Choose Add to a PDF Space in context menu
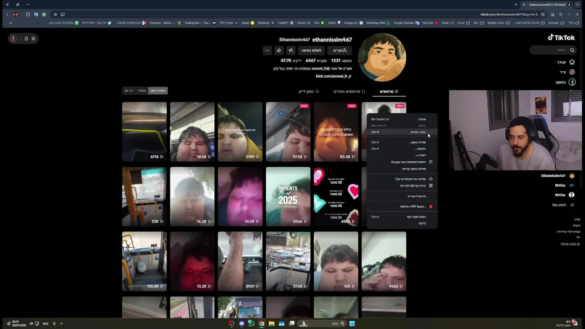This screenshot has height=329, width=585. 402,207
